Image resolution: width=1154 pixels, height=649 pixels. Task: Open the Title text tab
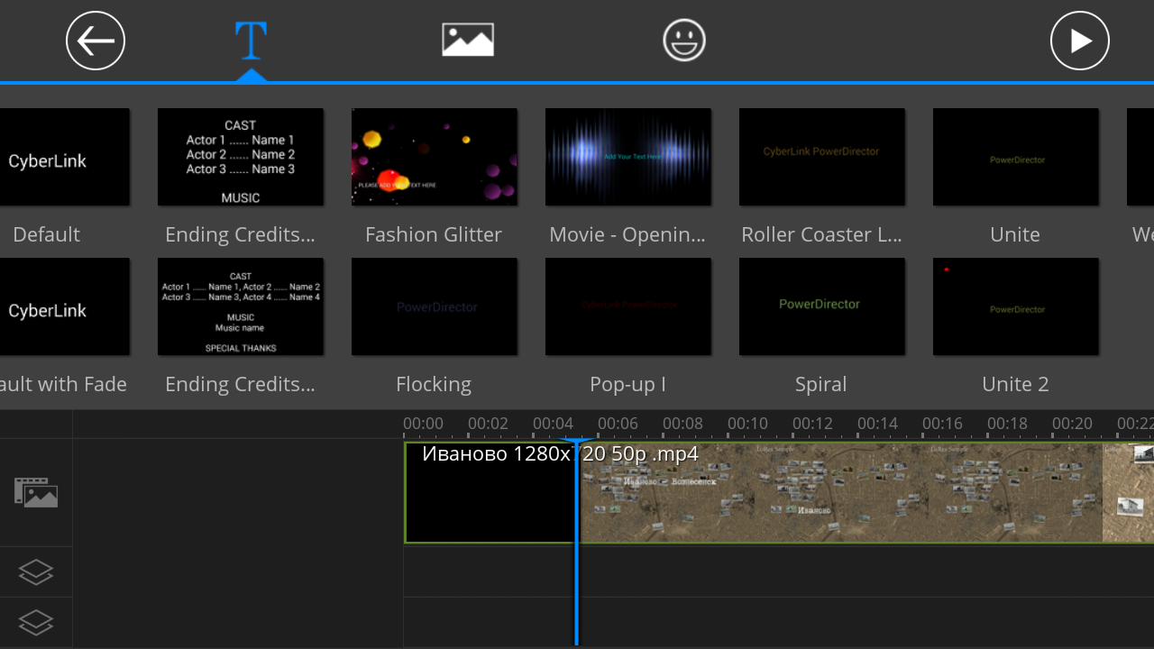(251, 41)
